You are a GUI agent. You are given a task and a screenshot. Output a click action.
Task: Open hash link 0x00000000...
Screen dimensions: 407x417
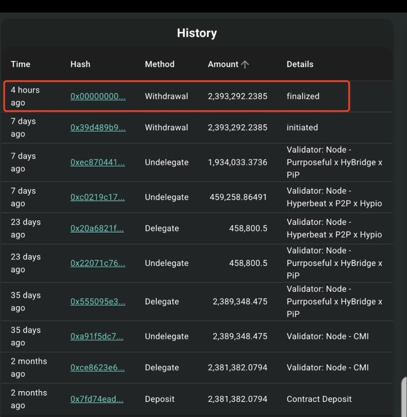click(98, 96)
